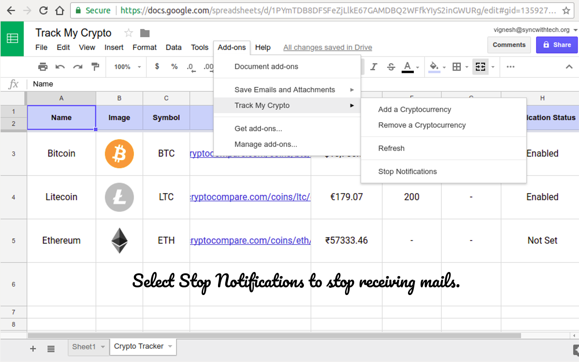Add a new sheet with the plus icon
The height and width of the screenshot is (362, 579).
(x=33, y=348)
